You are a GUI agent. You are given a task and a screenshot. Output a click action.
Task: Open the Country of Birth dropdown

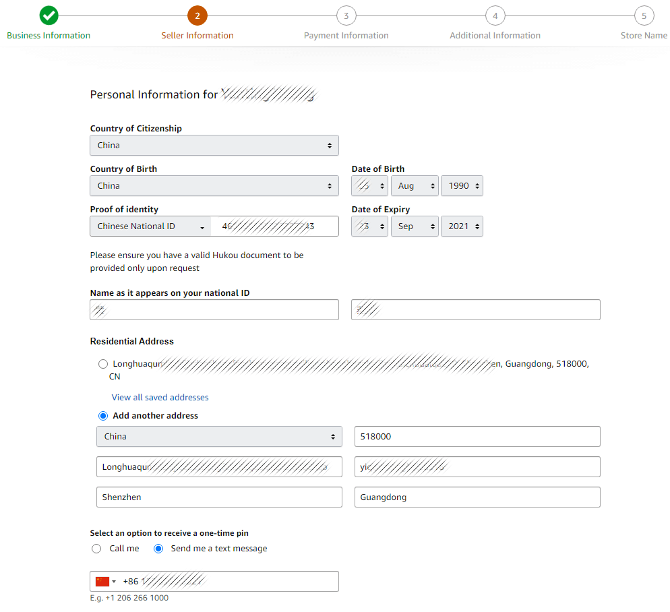pos(214,186)
